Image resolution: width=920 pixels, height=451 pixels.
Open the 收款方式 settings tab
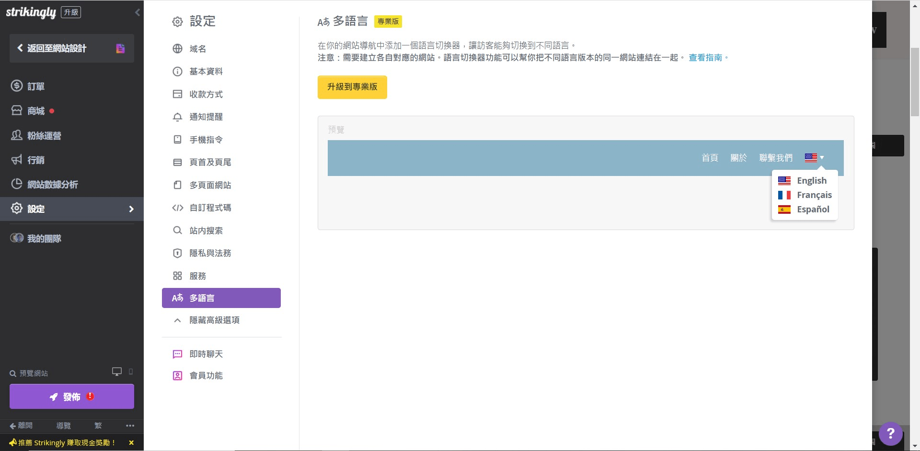(206, 94)
